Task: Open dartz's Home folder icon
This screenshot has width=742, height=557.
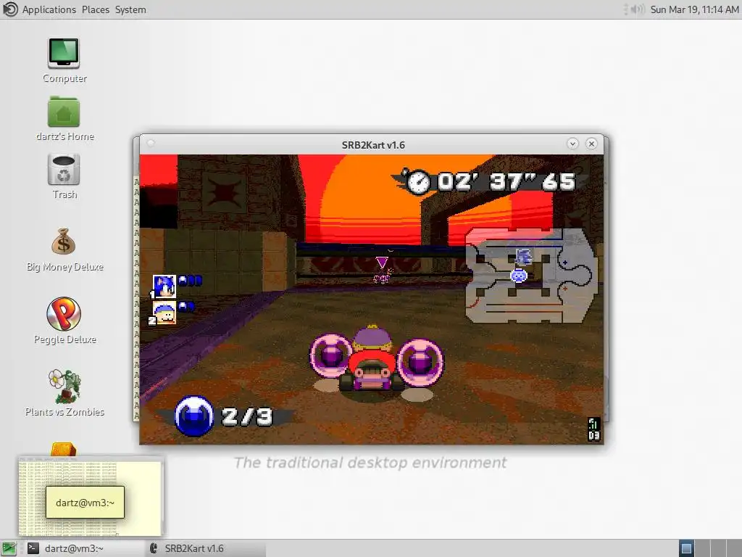Action: click(x=64, y=112)
